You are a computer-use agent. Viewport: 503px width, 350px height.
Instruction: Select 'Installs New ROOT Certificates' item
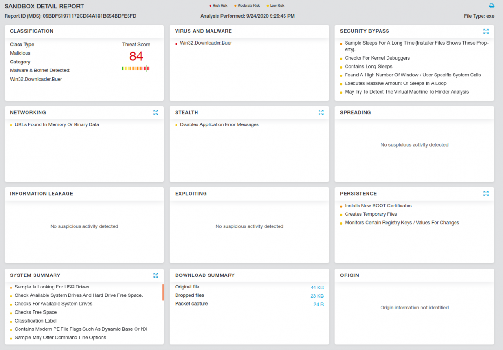pos(378,206)
